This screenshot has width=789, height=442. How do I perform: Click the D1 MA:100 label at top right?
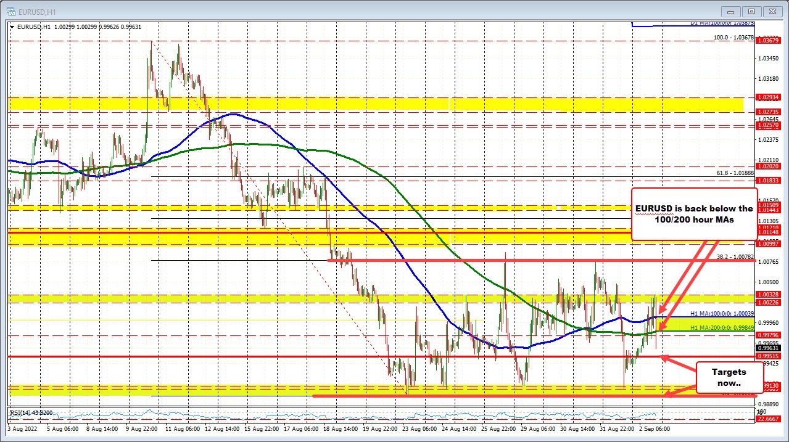point(721,24)
